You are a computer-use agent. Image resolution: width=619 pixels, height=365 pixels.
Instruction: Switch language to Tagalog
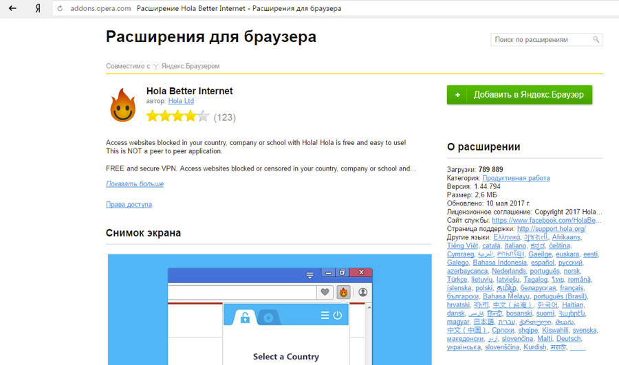[x=535, y=279]
